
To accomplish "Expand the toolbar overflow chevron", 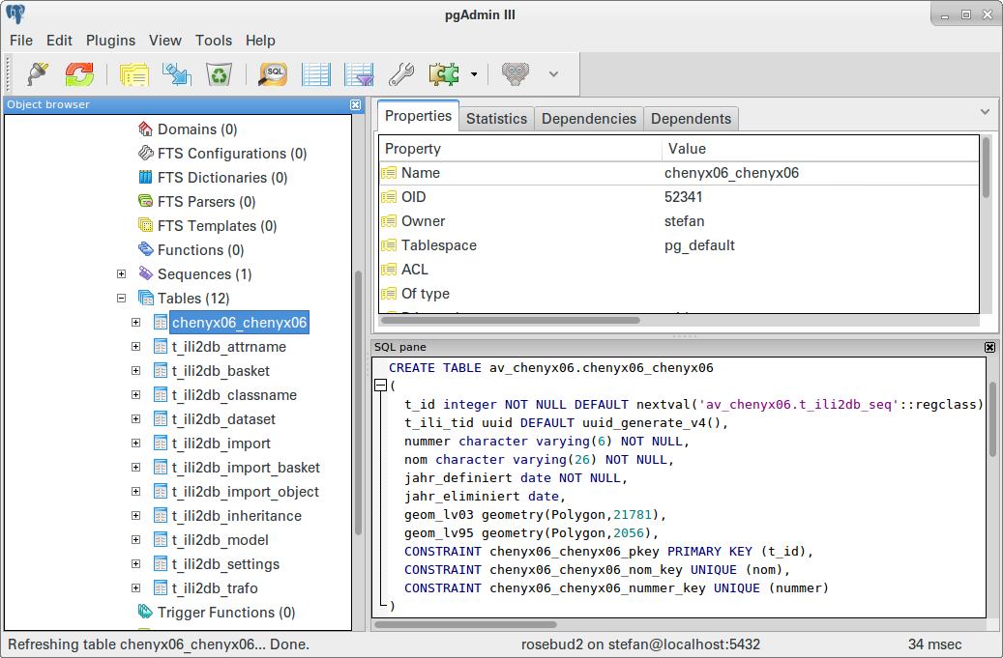I will point(554,74).
